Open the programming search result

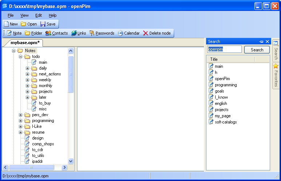pyautogui.click(x=226, y=85)
